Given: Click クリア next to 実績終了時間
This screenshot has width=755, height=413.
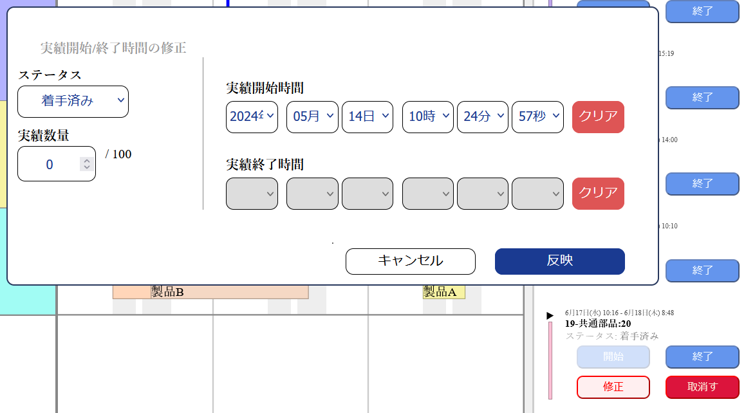Looking at the screenshot, I should point(597,194).
